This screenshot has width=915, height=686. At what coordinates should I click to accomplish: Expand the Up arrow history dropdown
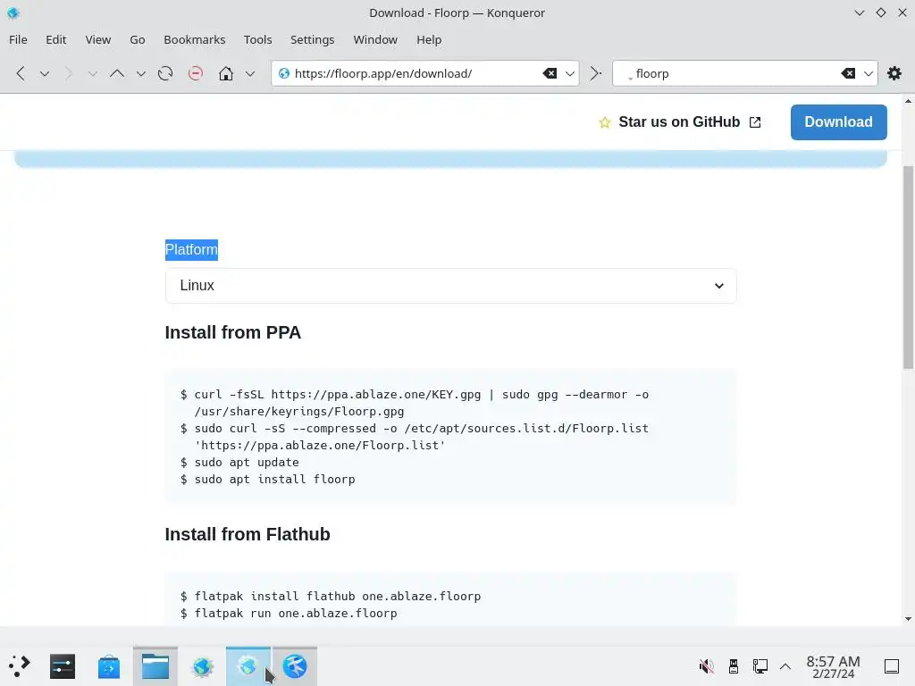coord(140,74)
